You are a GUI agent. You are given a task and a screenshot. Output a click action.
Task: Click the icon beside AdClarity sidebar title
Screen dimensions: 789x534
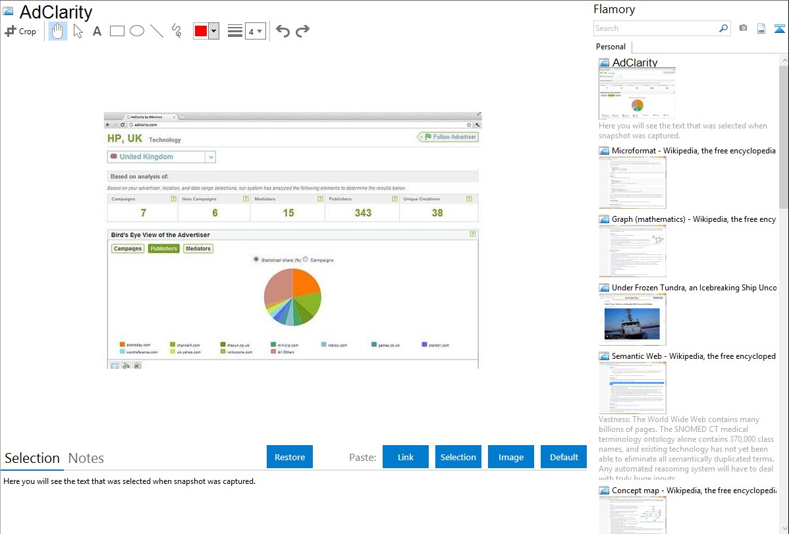click(605, 63)
